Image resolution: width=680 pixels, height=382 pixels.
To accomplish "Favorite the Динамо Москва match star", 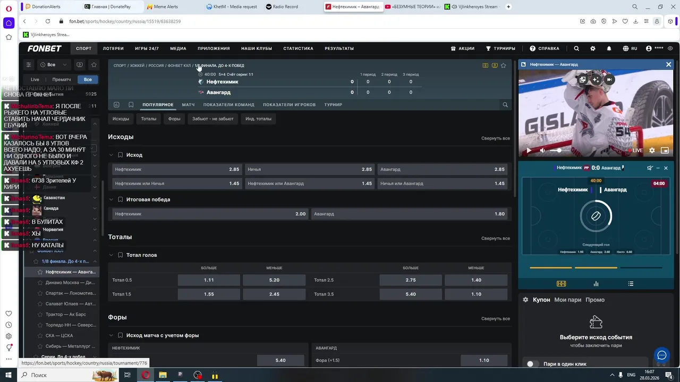I will pyautogui.click(x=40, y=283).
